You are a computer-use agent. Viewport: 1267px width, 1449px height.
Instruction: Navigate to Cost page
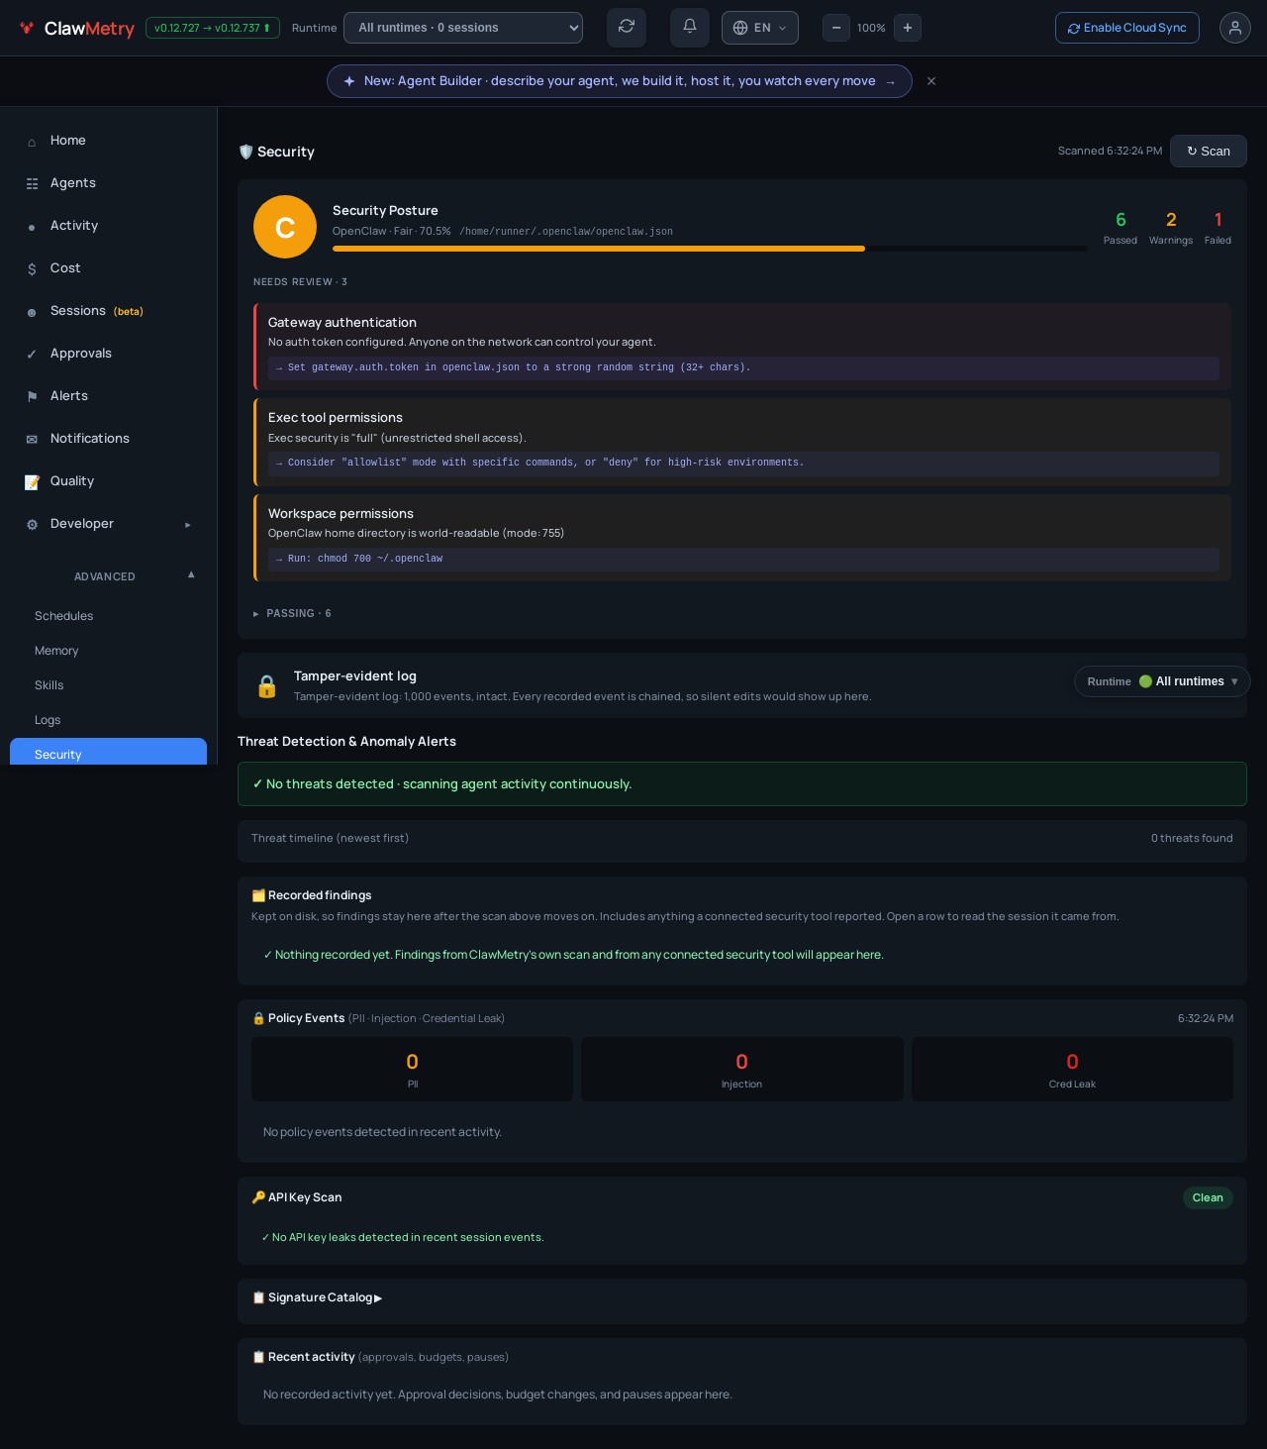coord(108,268)
